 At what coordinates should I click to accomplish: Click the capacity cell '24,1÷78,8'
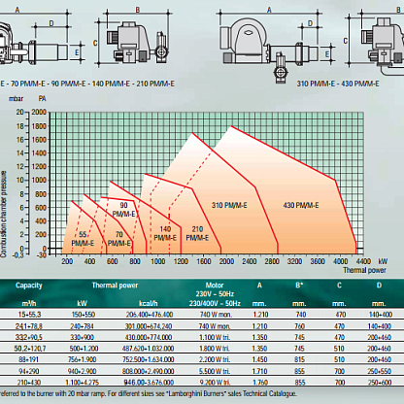click(29, 326)
